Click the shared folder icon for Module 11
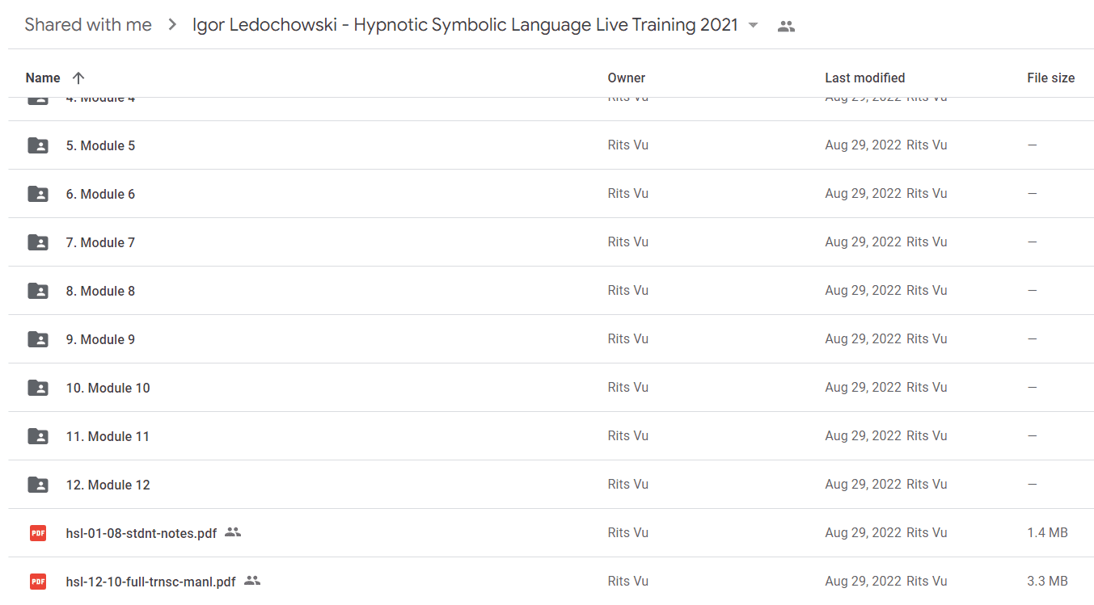This screenshot has height=605, width=1094. (x=38, y=436)
